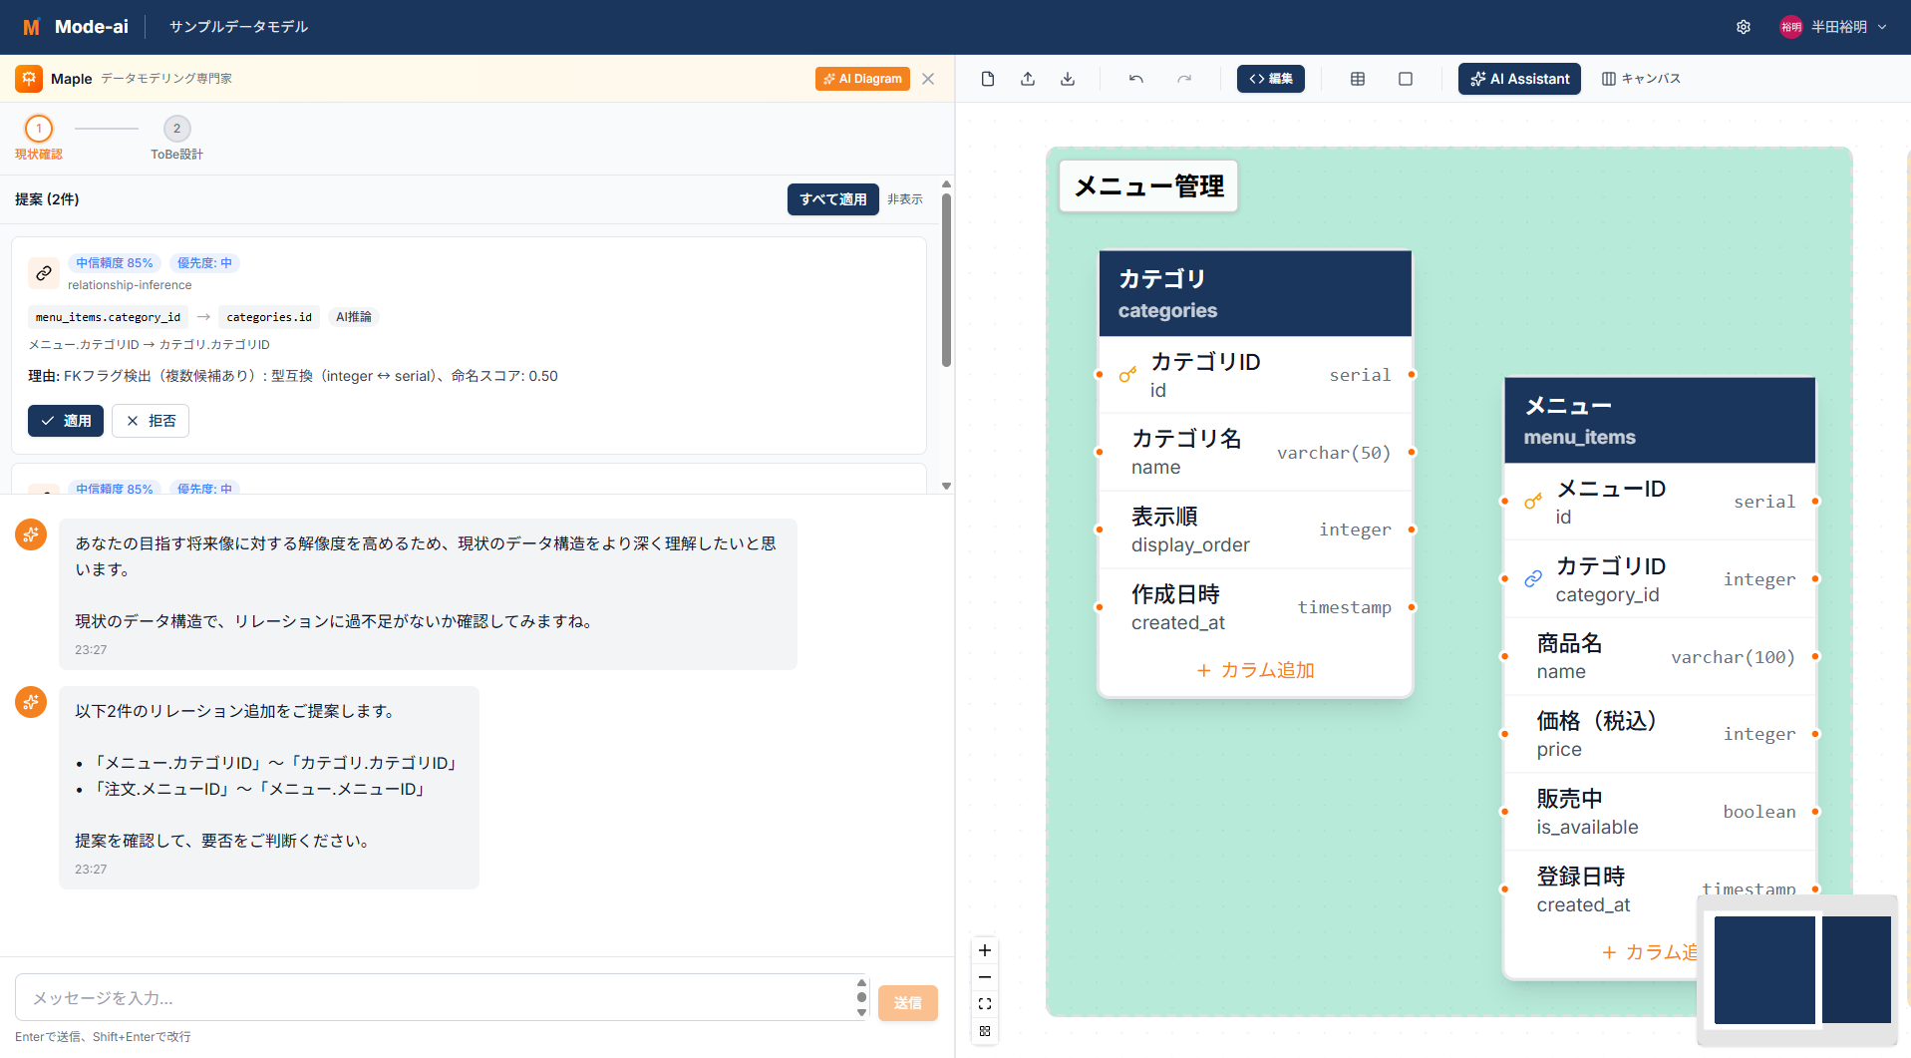Open settings with the gear icon

point(1744,27)
